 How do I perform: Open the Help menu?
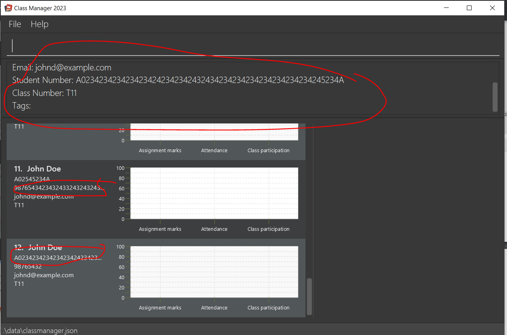[x=39, y=24]
